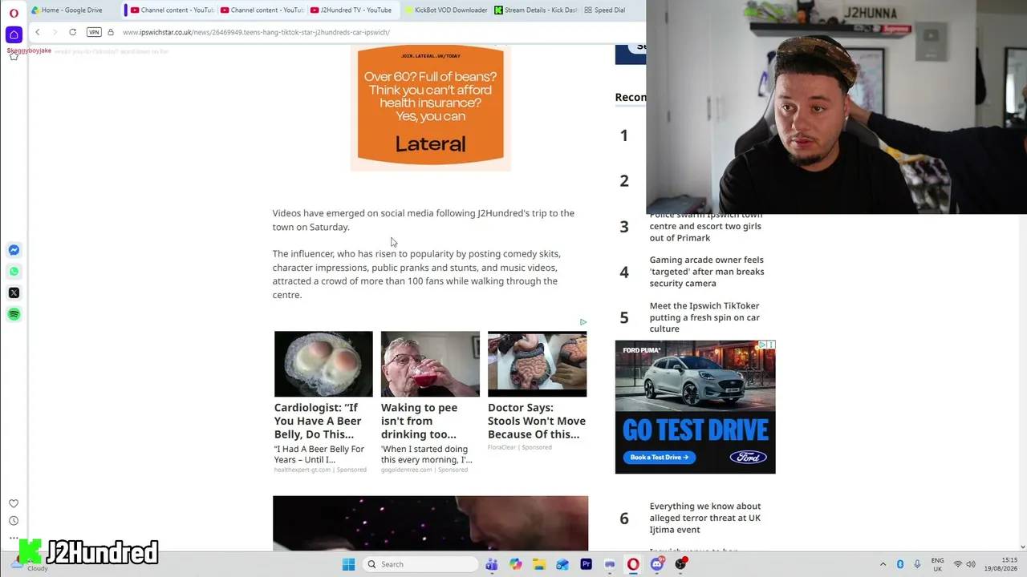Open 'Police swarm Ipswich town centre' article
The image size is (1027, 577).
point(705,226)
